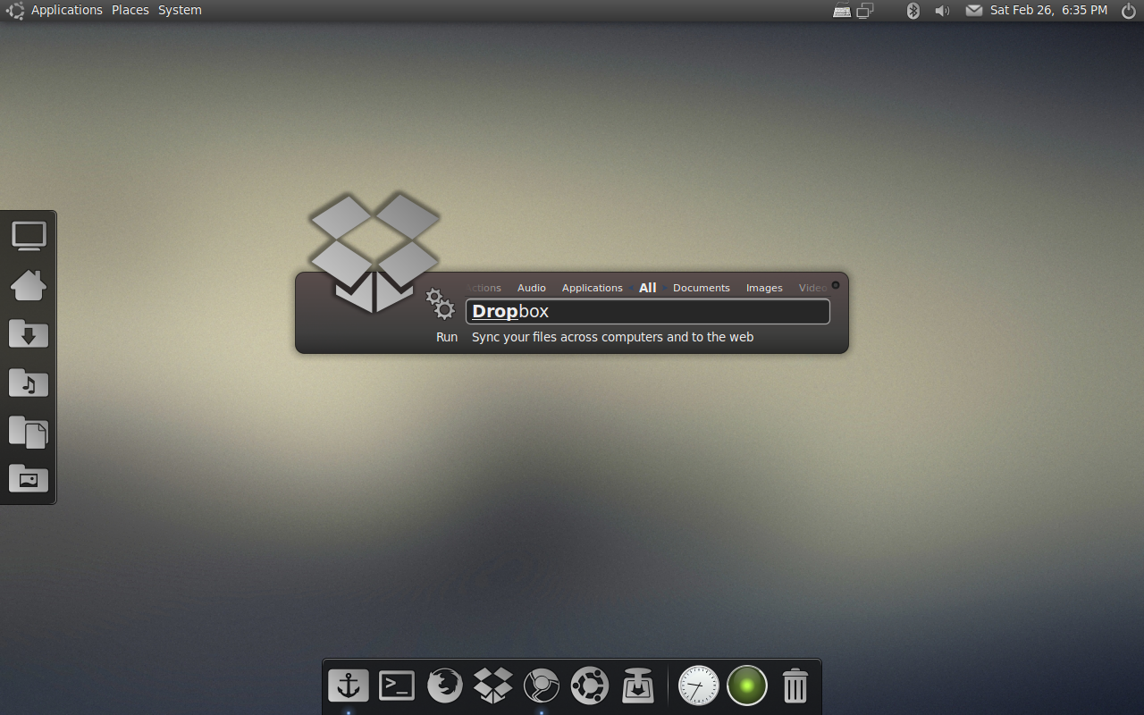Screen dimensions: 1144x715
Task: Open the Downloads folder in side dock
Action: tap(29, 333)
